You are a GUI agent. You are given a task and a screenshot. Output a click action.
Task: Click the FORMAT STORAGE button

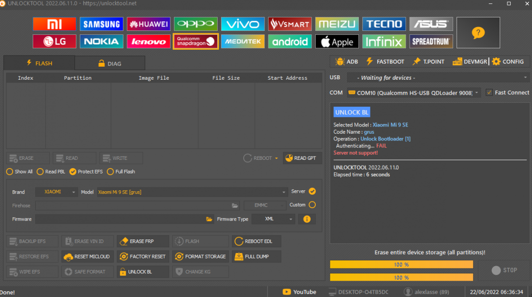point(201,257)
